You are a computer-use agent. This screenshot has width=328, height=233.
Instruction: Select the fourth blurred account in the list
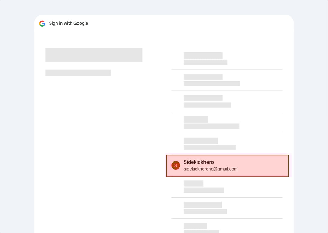227,123
